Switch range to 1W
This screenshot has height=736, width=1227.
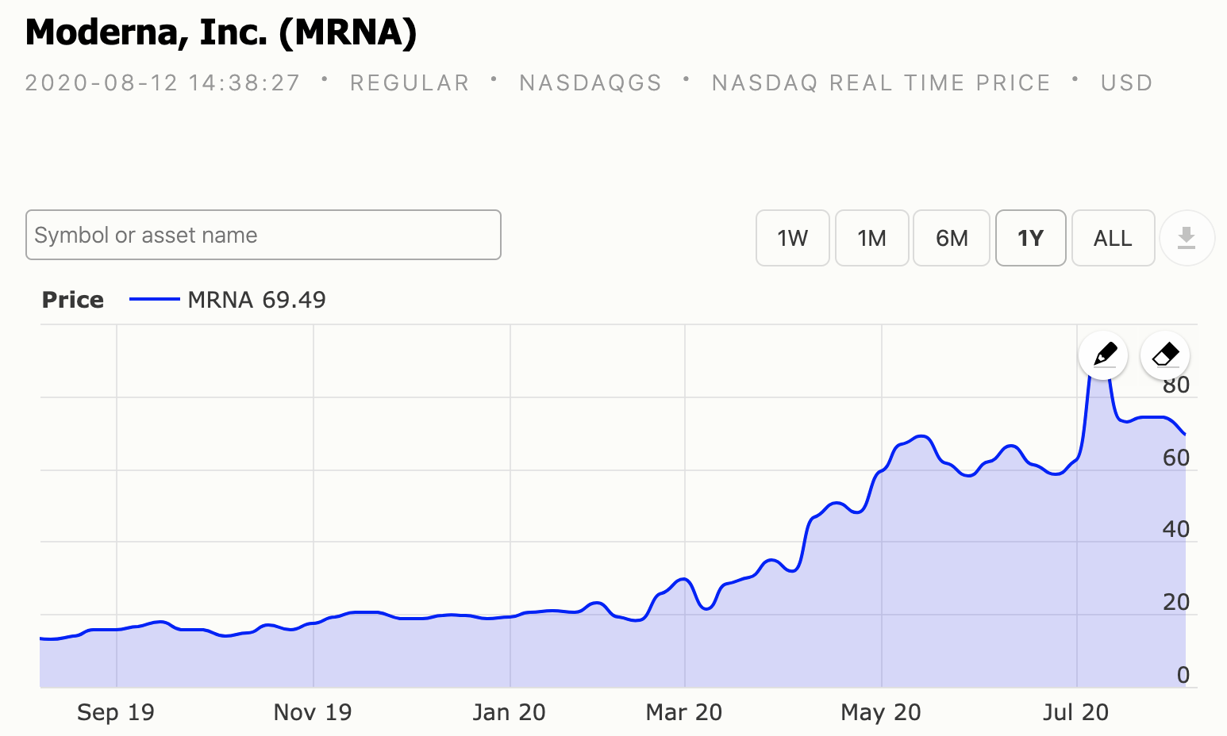[x=792, y=238]
